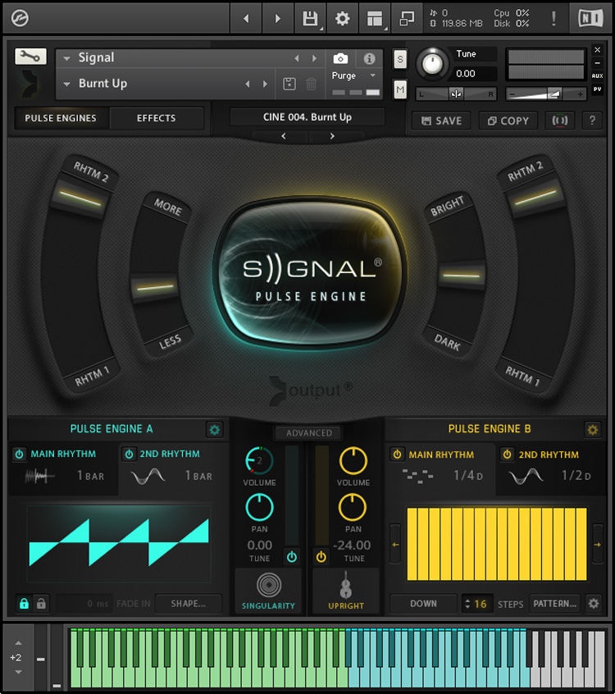Click the instrument pan L-R slider

coord(456,94)
